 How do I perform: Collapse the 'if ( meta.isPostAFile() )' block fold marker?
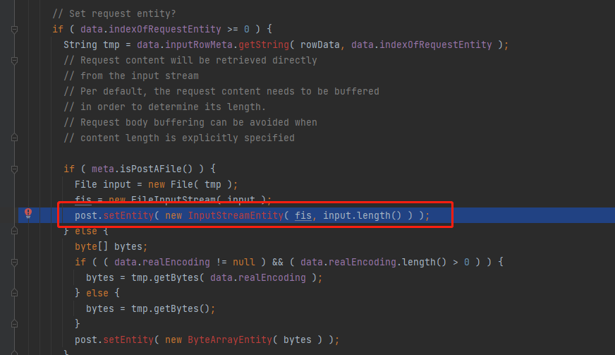pos(15,169)
